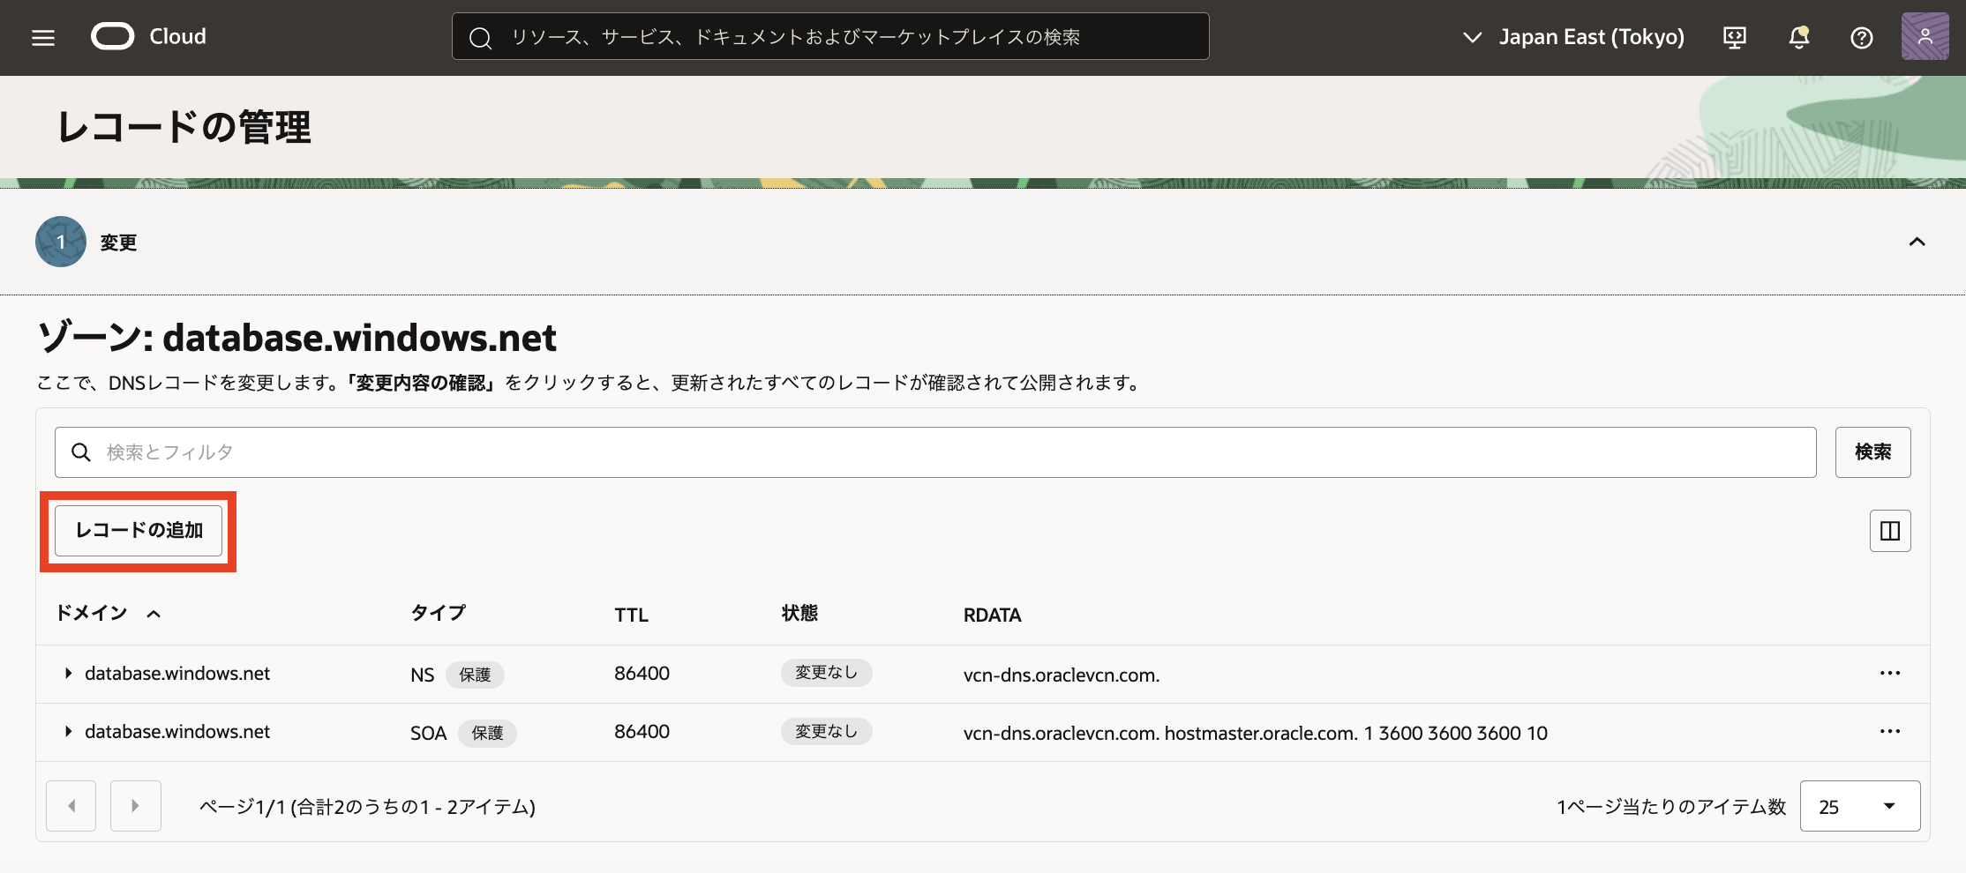Open the actions menu for the SOA record
This screenshot has width=1966, height=873.
coord(1889,731)
